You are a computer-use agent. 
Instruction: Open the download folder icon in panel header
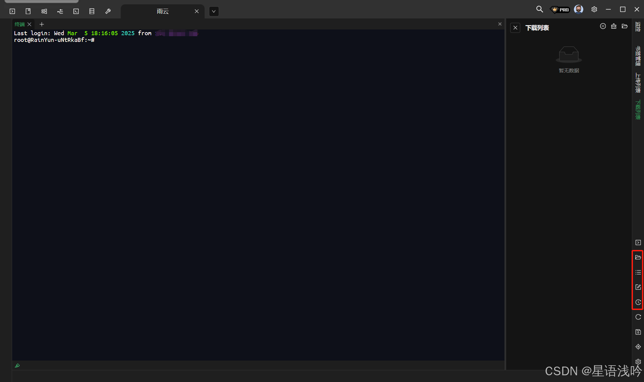(625, 26)
